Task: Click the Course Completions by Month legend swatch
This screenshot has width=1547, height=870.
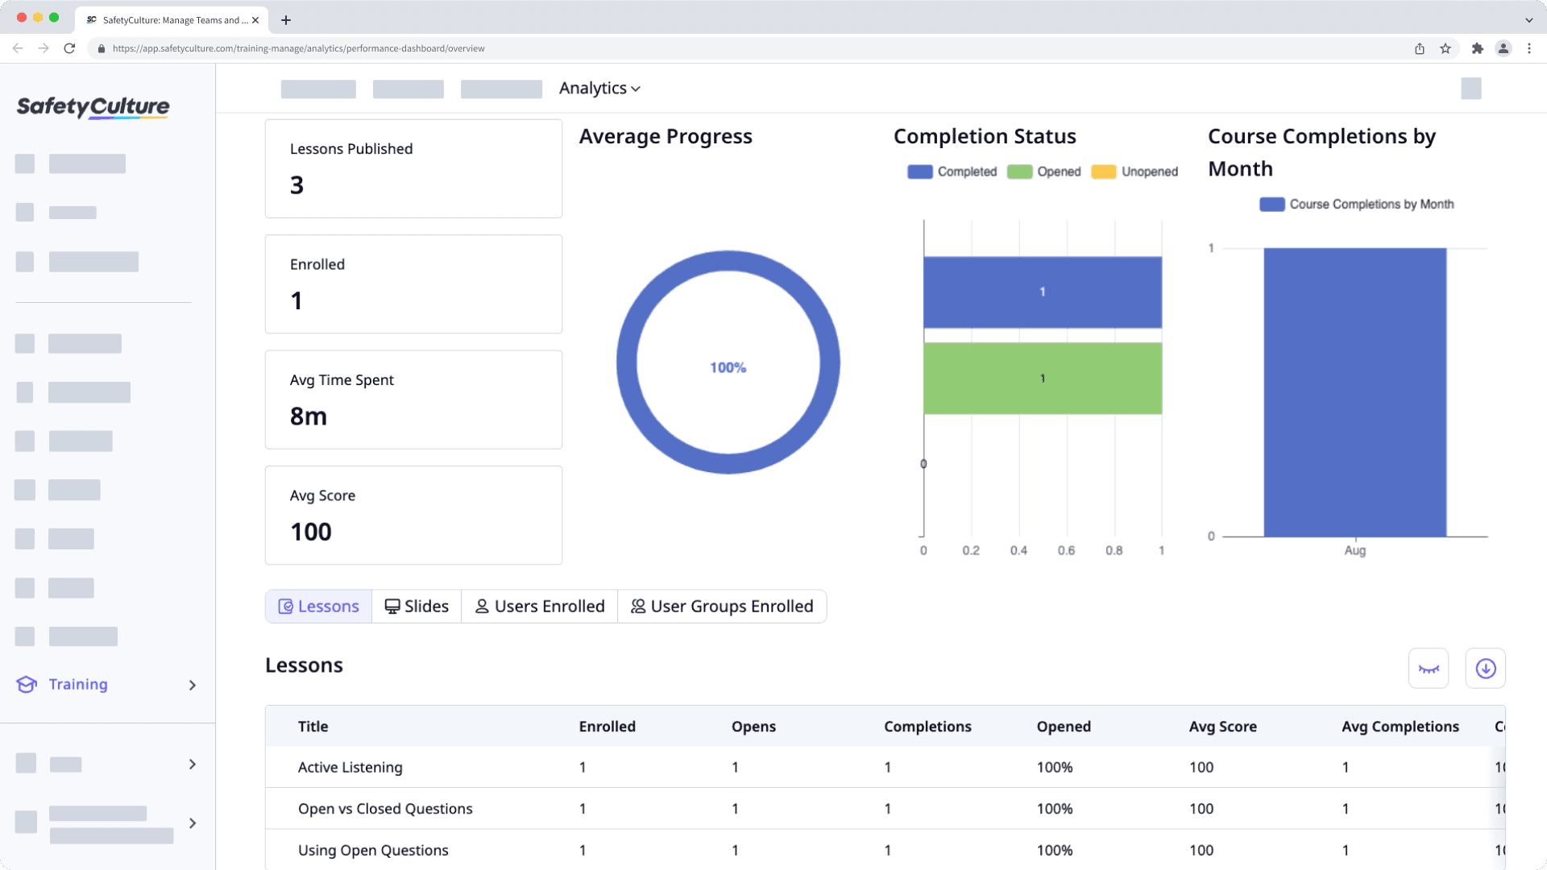Action: (1271, 205)
